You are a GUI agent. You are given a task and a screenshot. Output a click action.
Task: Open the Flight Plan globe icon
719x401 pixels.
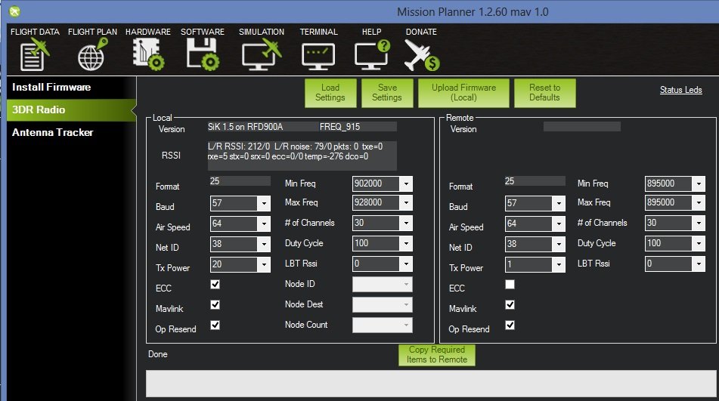pyautogui.click(x=92, y=54)
